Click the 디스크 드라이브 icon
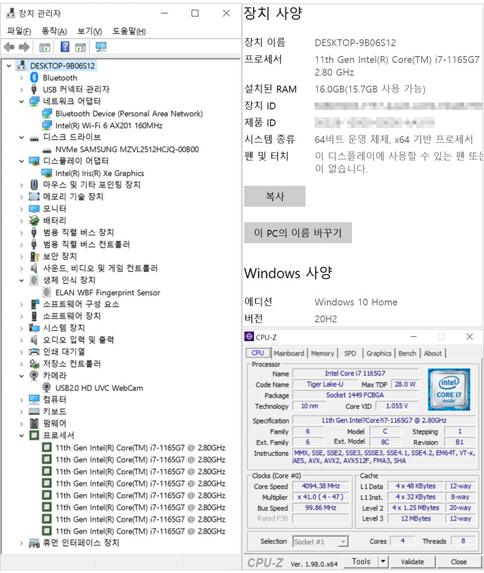Viewport: 484px width, 573px height. click(35, 138)
